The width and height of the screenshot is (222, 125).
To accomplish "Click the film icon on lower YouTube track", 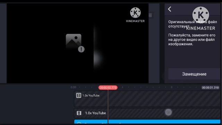I will click(79, 113).
